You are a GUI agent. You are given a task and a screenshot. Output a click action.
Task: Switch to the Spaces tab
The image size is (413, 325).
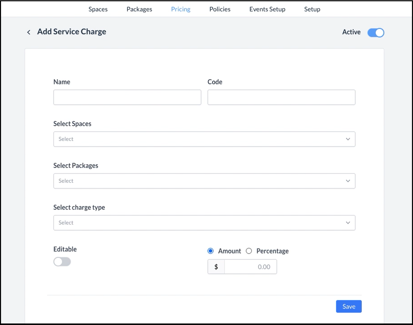98,9
